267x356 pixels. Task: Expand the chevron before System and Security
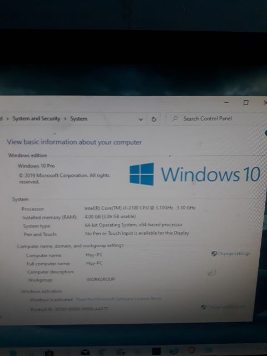[x=8, y=118]
